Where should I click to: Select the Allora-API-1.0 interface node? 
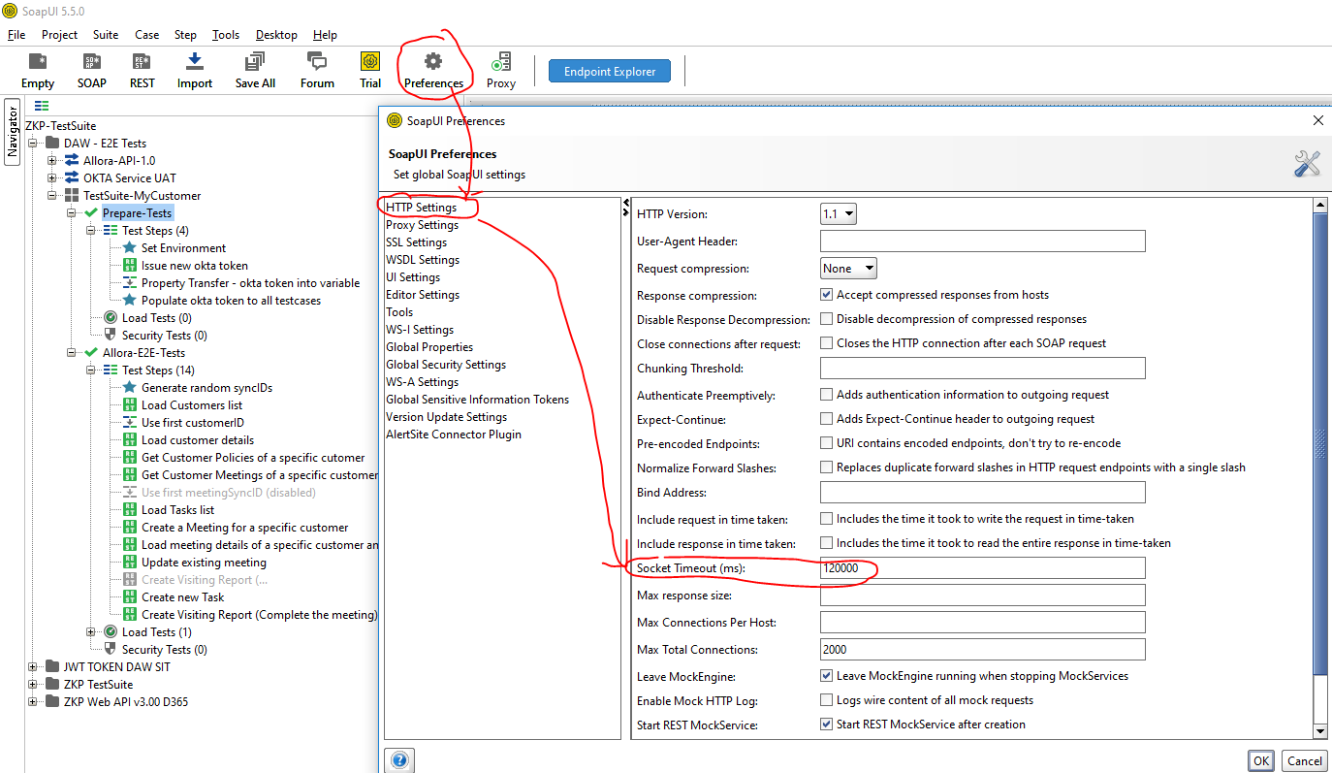[x=118, y=161]
